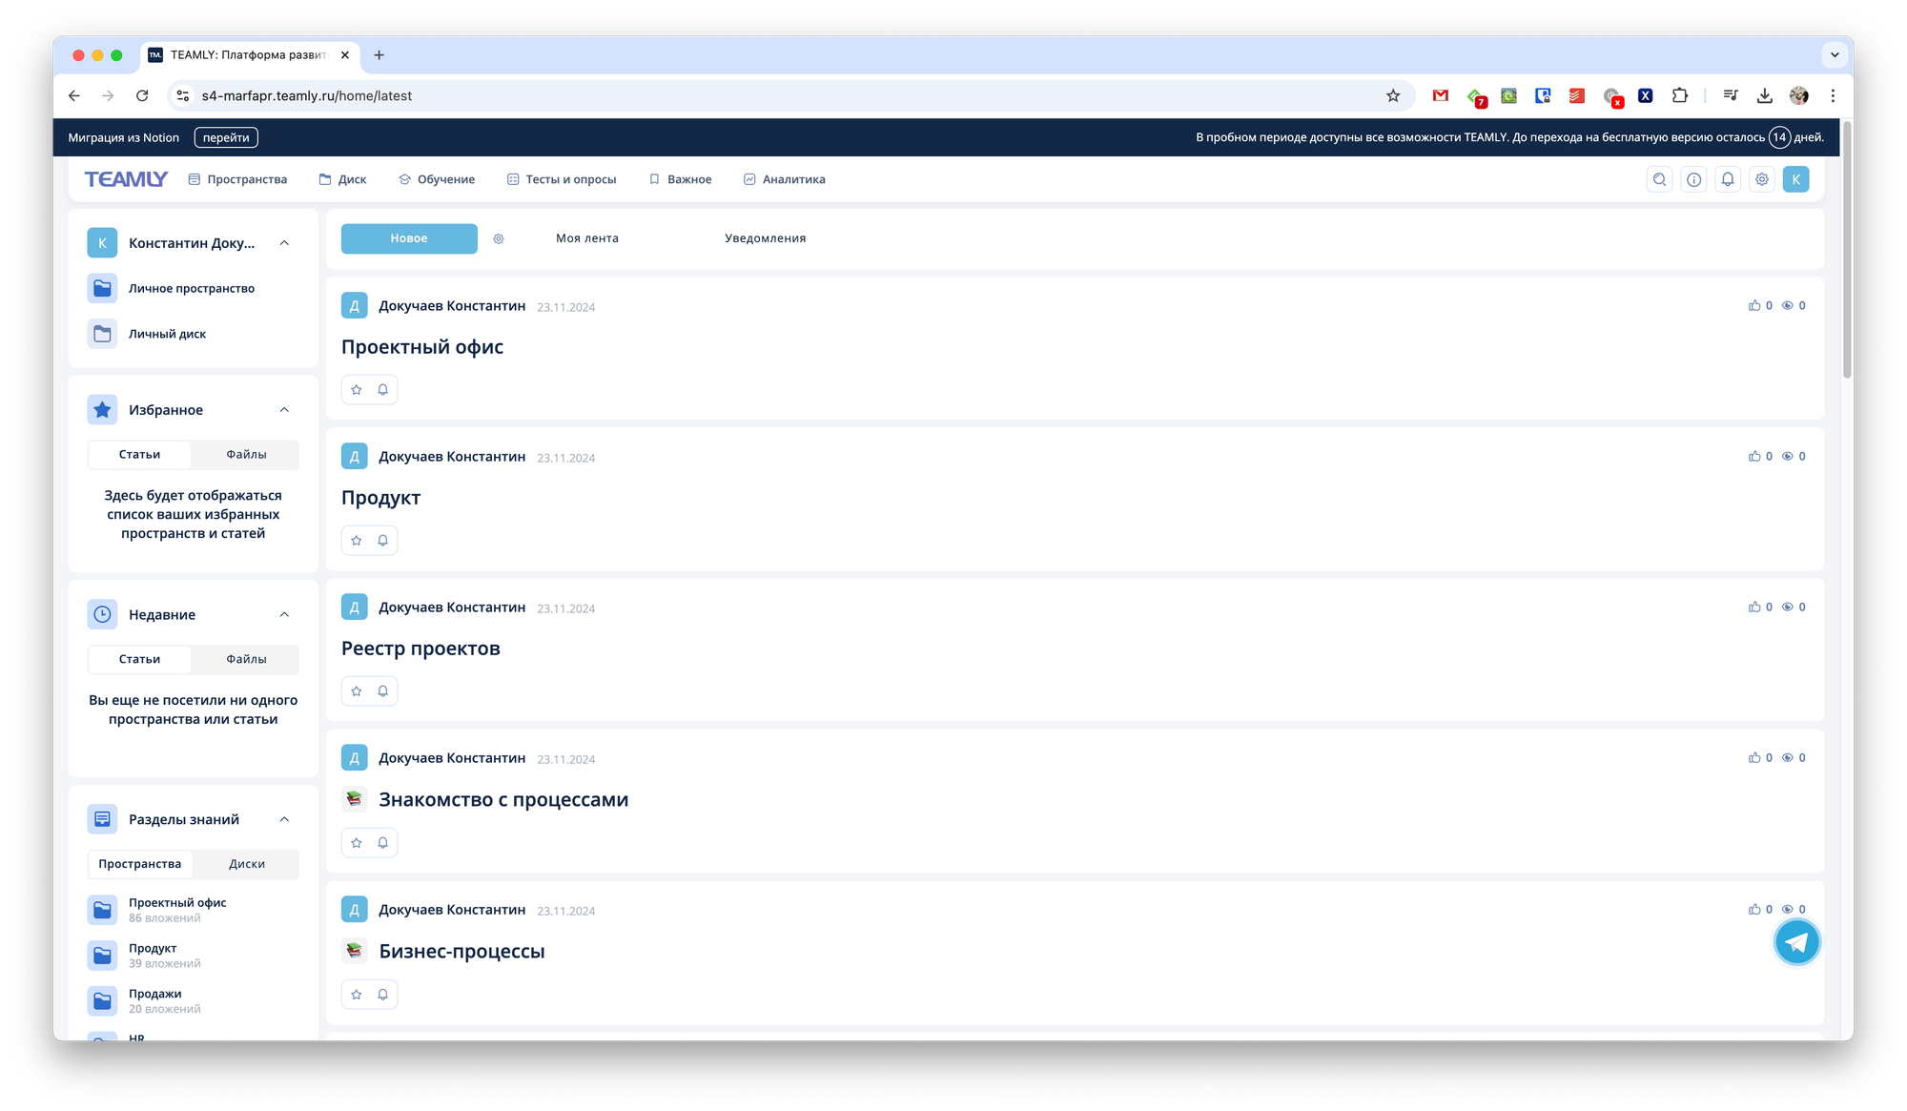1907x1111 pixels.
Task: Click the page vertical scrollbar
Action: tap(1847, 250)
